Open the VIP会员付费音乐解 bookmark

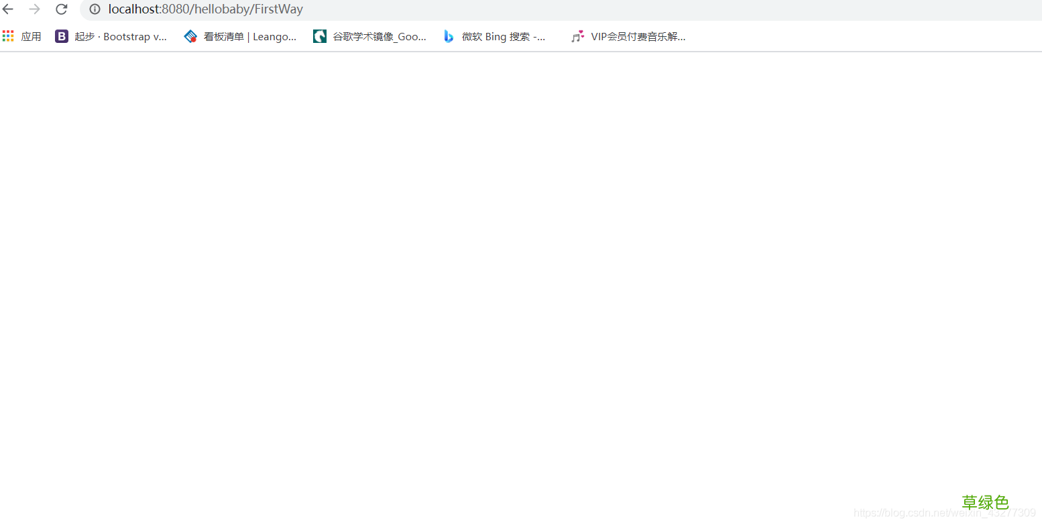638,36
